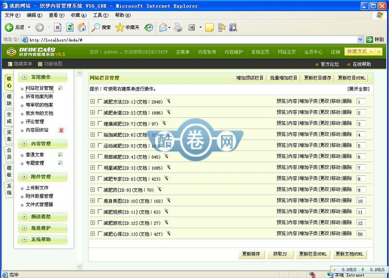
Task: Switch to the 生成 side tab
Action: pos(9,118)
